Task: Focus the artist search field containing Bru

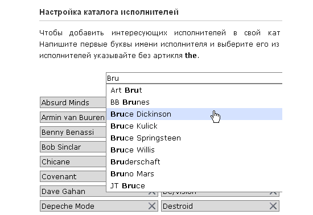Action: click(194, 78)
